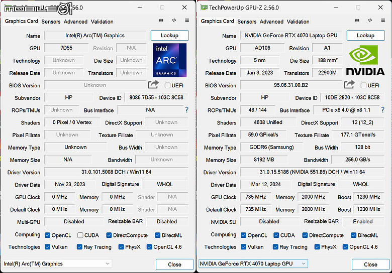Viewport: 392px width, 273px height.
Task: Click BIOS export share icon in Intel window
Action: pos(153,85)
